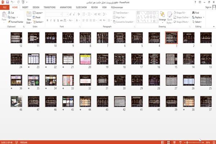
Task: Toggle Strikethrough formatting
Action: click(x=62, y=21)
